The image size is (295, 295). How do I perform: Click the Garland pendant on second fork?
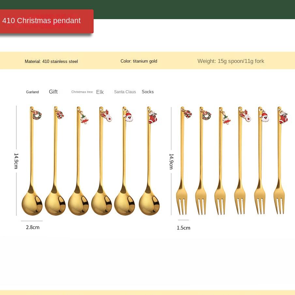point(206,115)
